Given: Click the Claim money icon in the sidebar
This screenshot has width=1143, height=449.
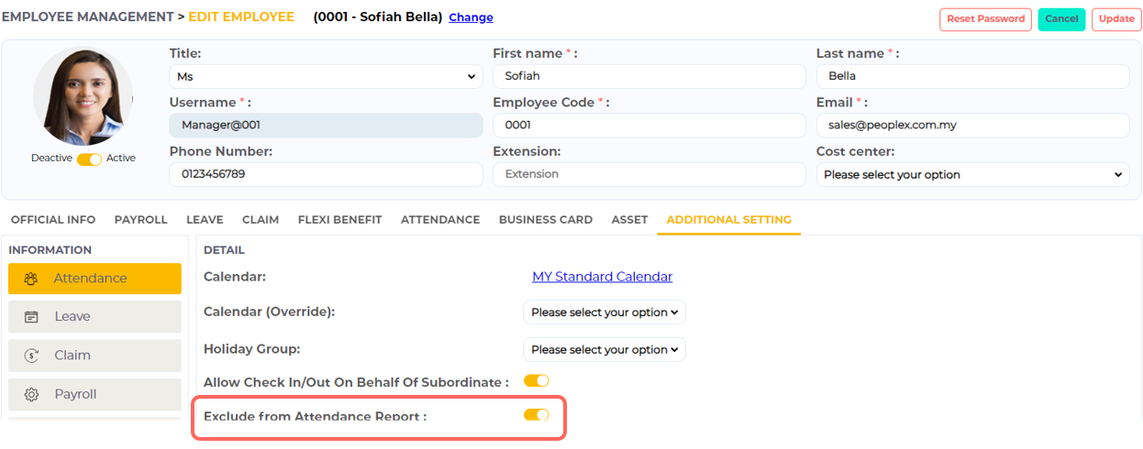Looking at the screenshot, I should [x=31, y=356].
